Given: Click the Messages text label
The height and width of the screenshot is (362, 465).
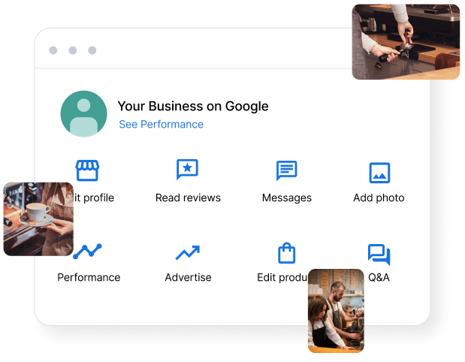Looking at the screenshot, I should (x=287, y=198).
